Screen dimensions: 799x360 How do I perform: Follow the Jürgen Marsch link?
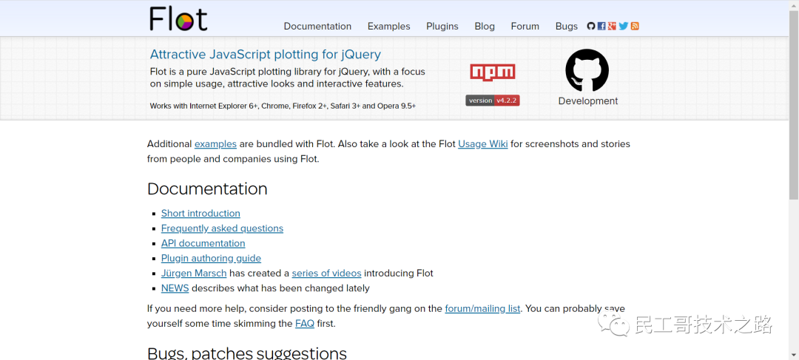(x=194, y=273)
